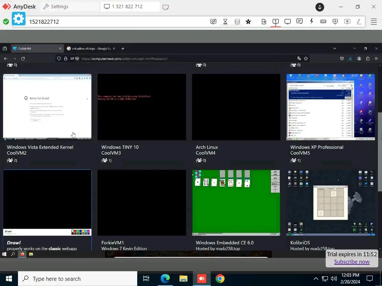Launch Microsoft Edge from the local taskbar
This screenshot has width=382, height=286.
point(165,279)
